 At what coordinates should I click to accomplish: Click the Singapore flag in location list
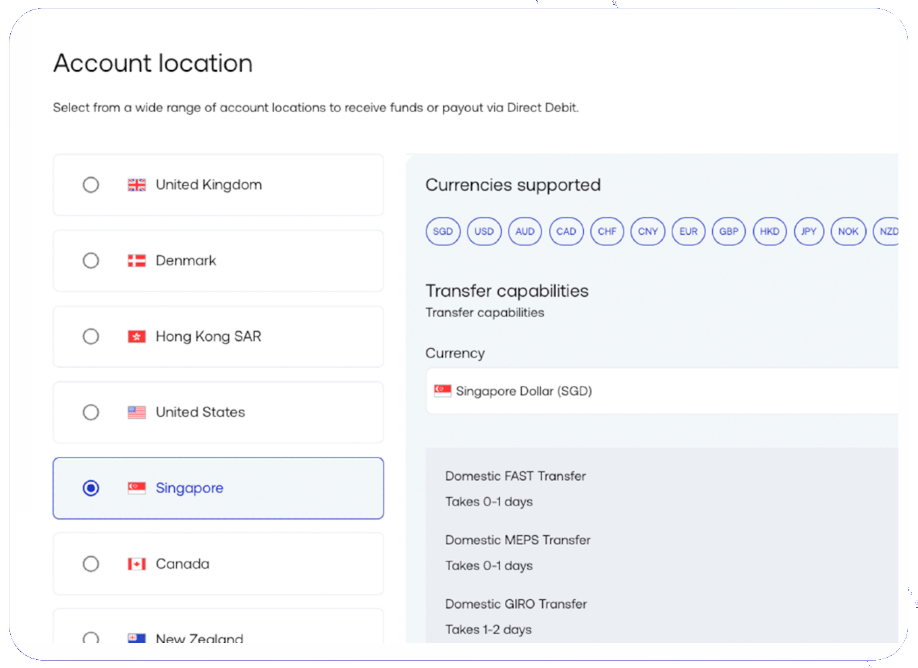136,488
